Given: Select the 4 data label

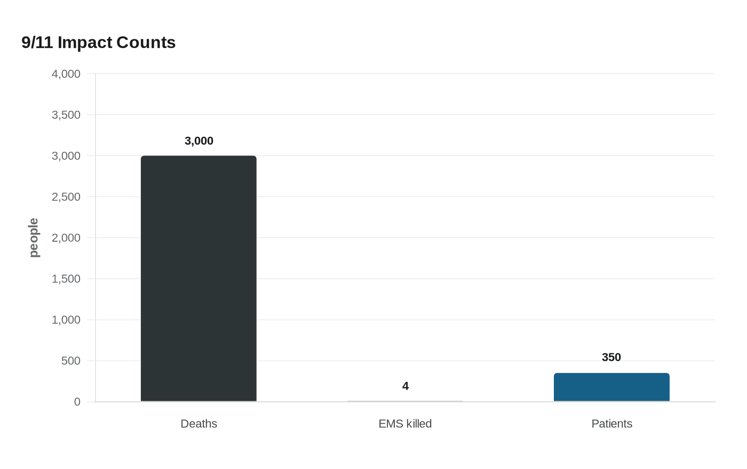Looking at the screenshot, I should 406,386.
